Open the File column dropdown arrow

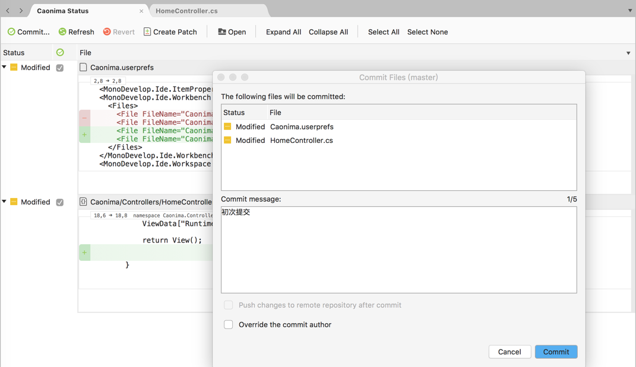coord(628,53)
